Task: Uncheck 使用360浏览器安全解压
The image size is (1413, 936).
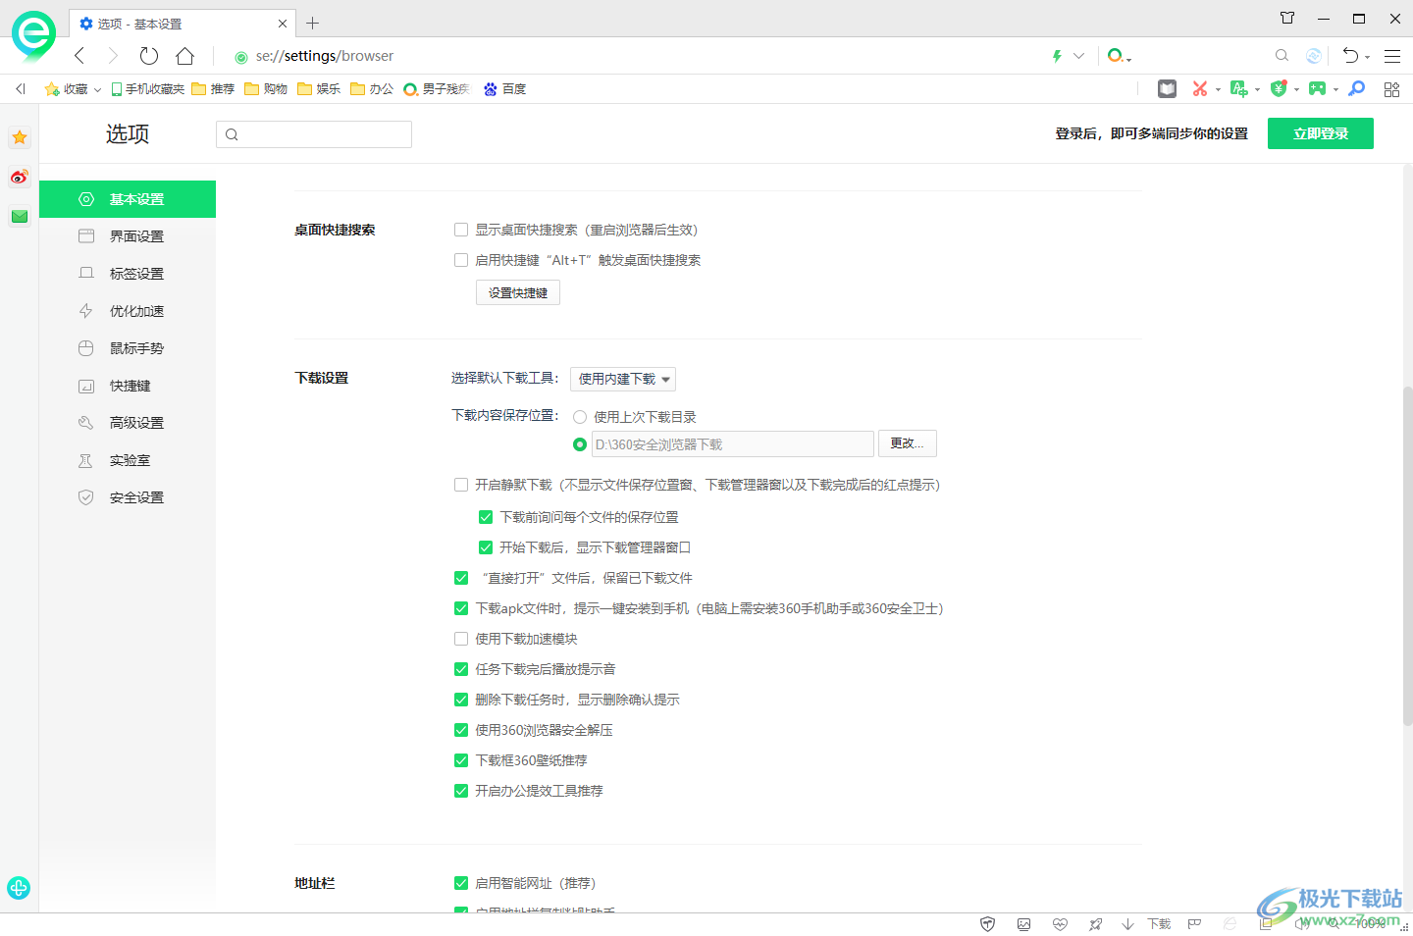Action: (x=461, y=730)
